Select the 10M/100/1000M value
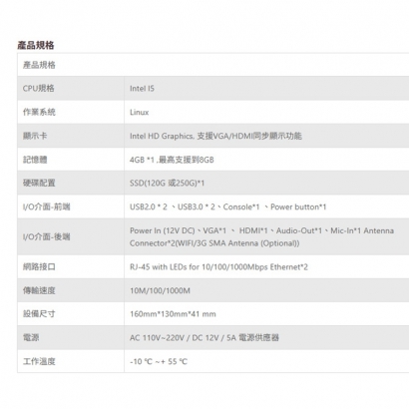Viewport: 409px width, 409px height. [160, 291]
